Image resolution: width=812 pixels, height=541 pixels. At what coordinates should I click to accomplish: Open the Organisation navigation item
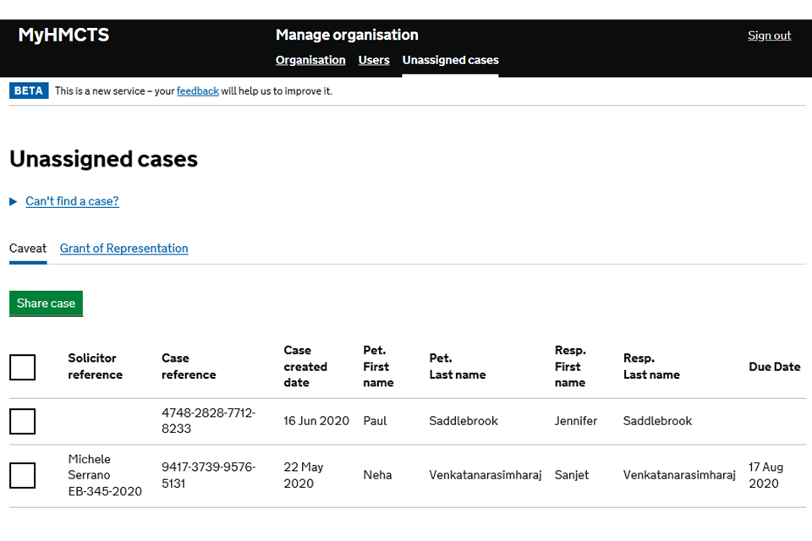(x=310, y=60)
